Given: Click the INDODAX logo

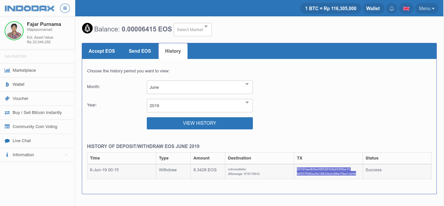Looking at the screenshot, I should coord(30,9).
